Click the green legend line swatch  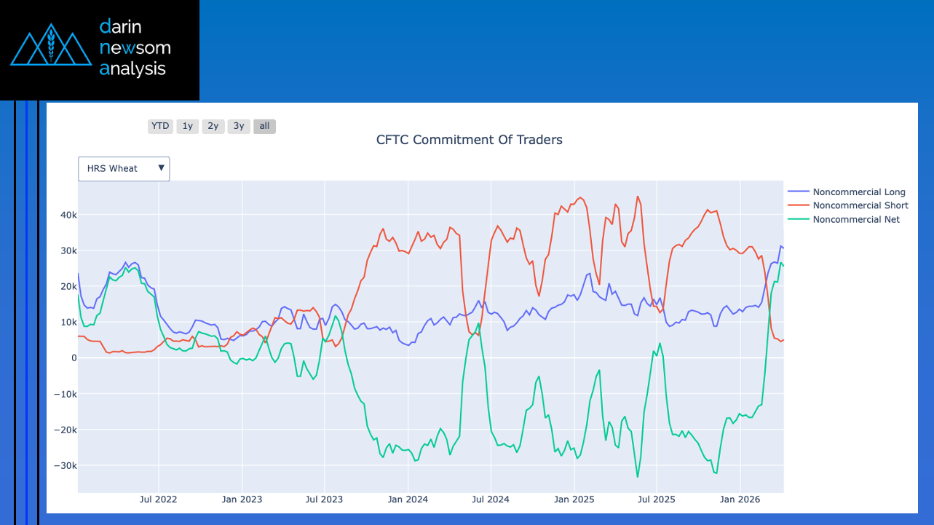(x=799, y=219)
